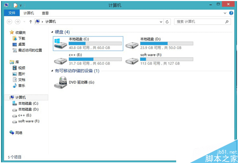
Task: Minimize the 计算机 window
Action: pos(211,5)
